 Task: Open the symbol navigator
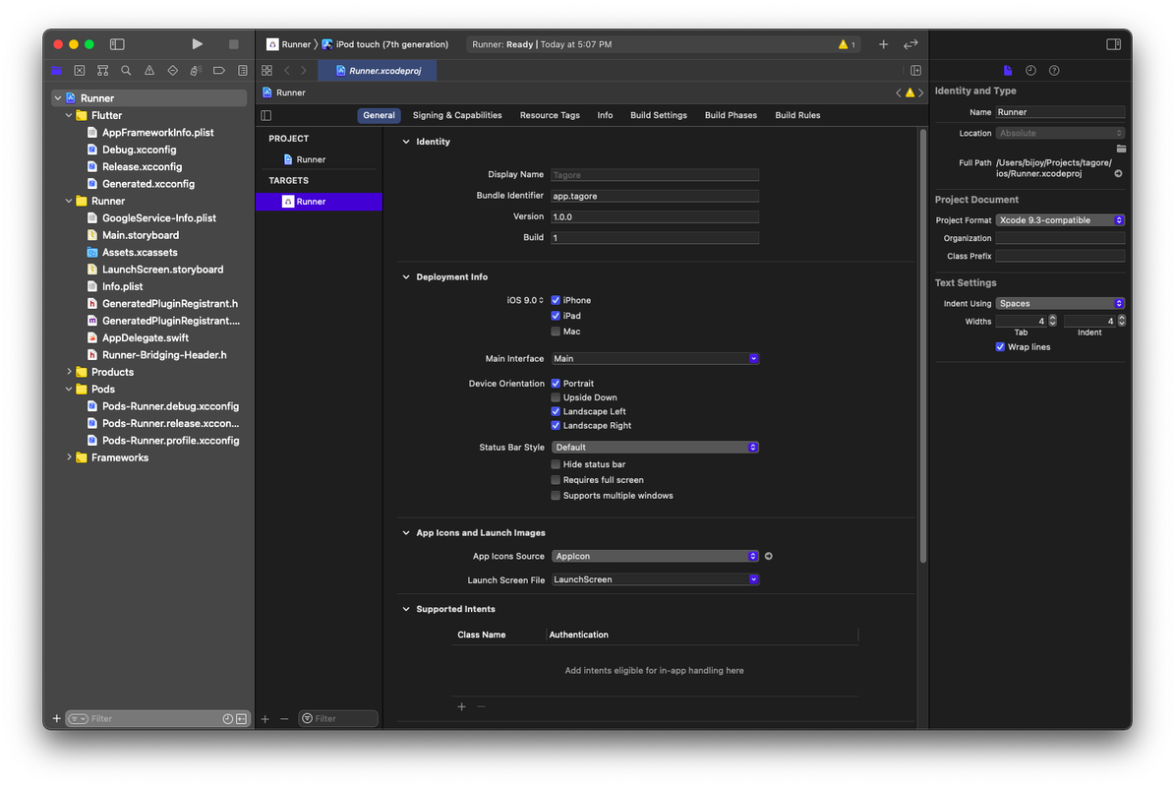102,71
